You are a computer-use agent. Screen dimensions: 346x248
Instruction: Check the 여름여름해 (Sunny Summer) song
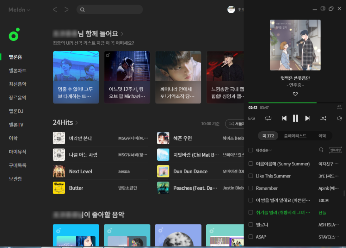click(251, 164)
